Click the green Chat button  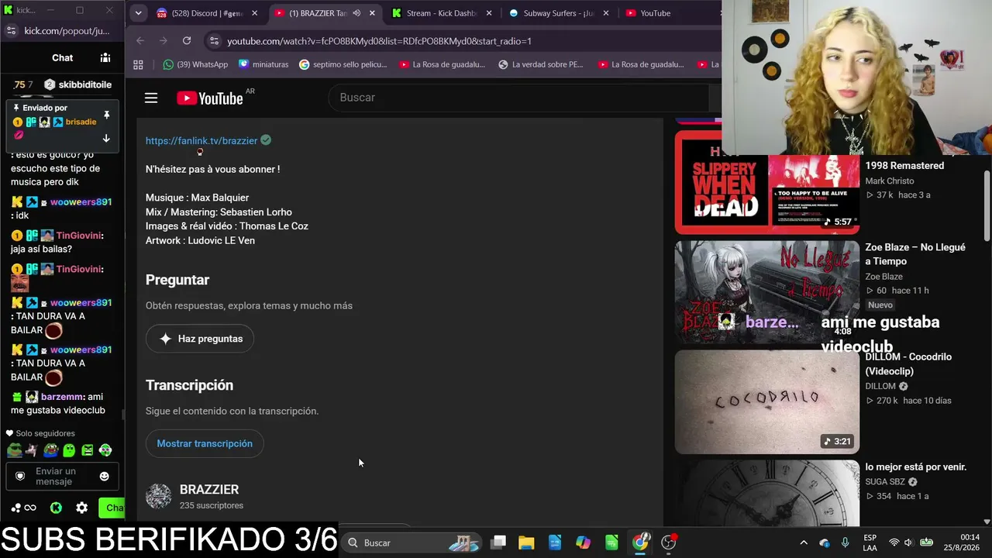[x=112, y=508]
